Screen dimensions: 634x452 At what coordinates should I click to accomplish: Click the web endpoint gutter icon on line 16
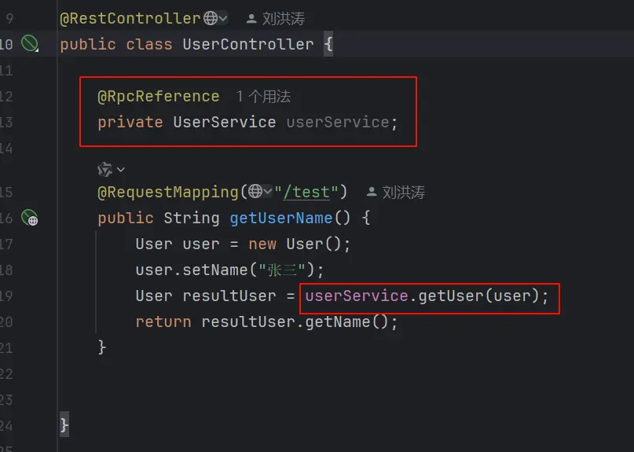30,218
